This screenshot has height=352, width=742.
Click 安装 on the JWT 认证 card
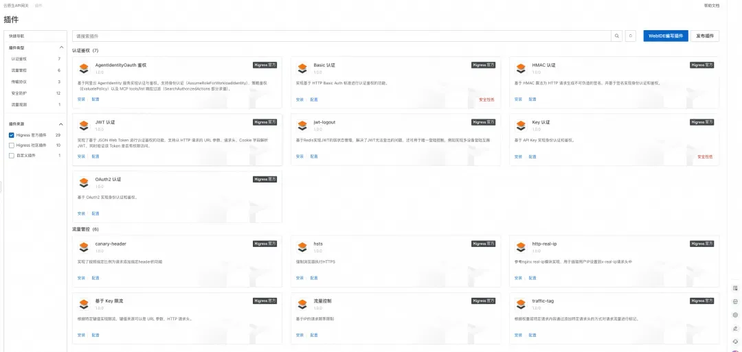point(81,156)
